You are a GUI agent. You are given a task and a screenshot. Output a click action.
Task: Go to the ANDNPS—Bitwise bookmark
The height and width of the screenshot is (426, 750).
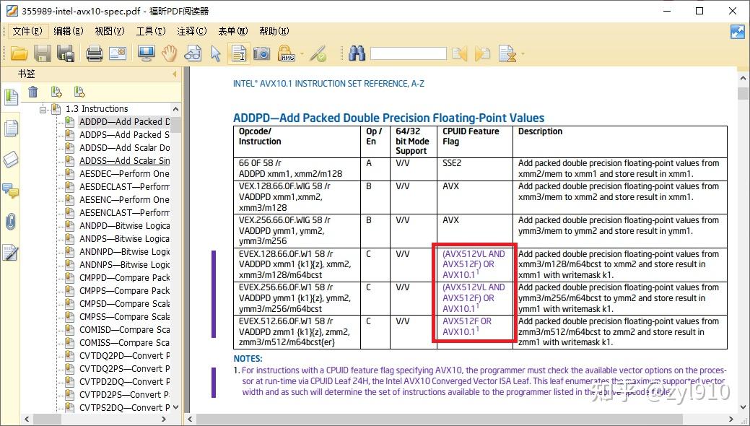pyautogui.click(x=124, y=264)
